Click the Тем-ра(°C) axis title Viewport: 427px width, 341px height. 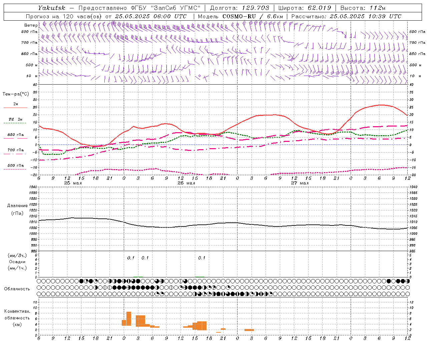point(16,94)
